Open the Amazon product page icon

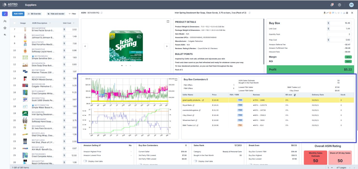(x=324, y=13)
